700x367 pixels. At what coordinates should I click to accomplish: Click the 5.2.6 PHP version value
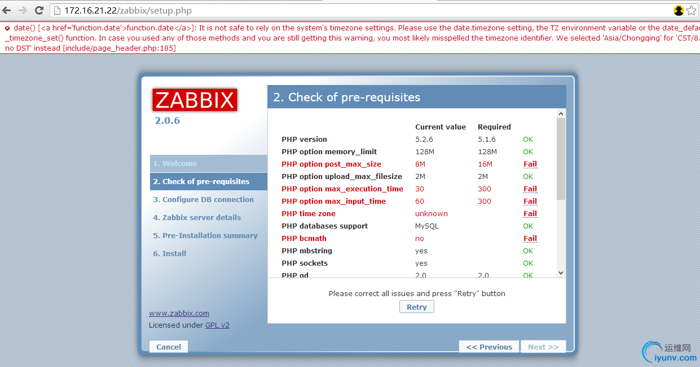424,140
